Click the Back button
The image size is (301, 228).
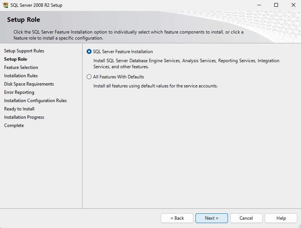pyautogui.click(x=177, y=218)
